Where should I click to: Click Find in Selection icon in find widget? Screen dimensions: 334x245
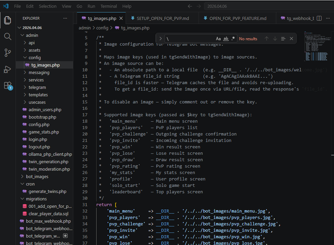283,39
